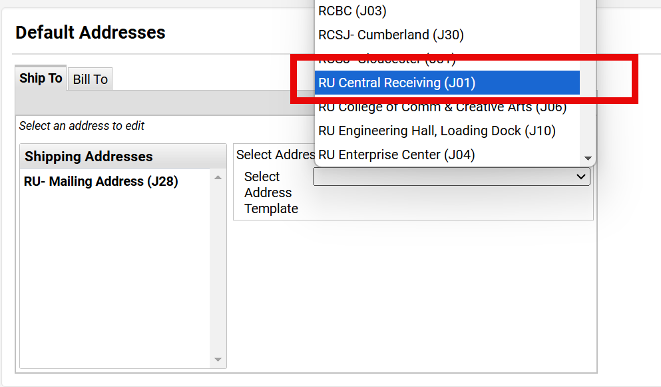This screenshot has height=387, width=661.
Task: Select RU Enterprise Center (J04) option
Action: click(x=396, y=155)
